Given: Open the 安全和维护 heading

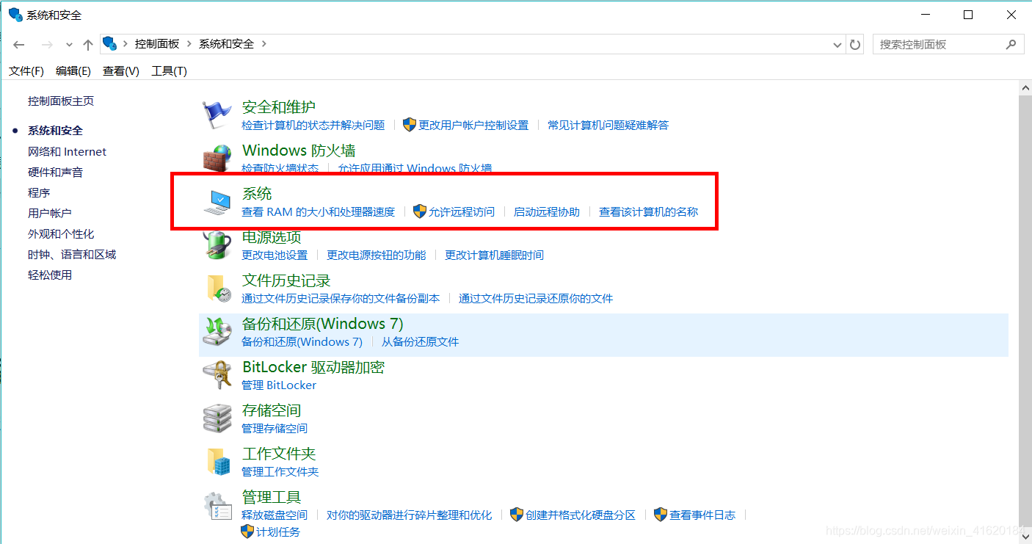Looking at the screenshot, I should click(279, 107).
